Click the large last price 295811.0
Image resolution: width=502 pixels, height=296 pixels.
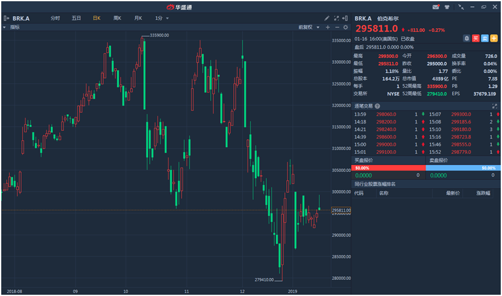tap(376, 29)
